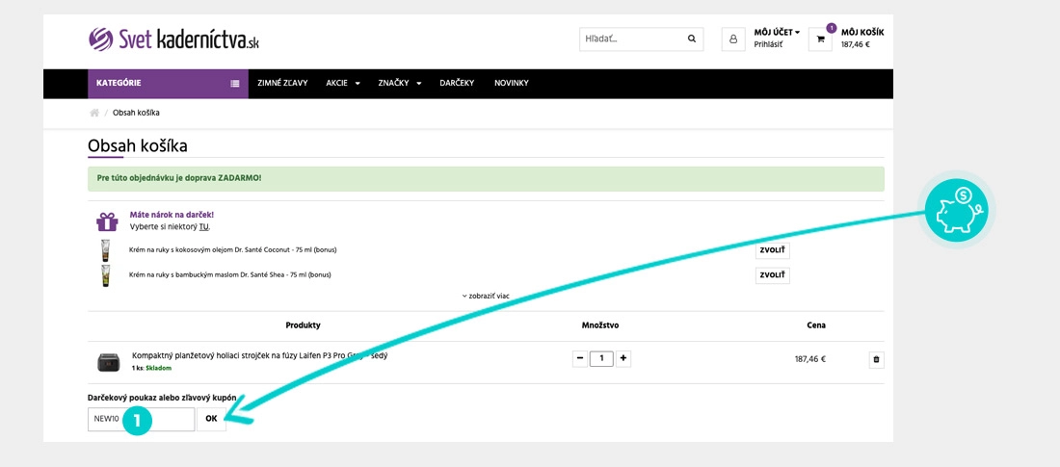Apply coupon with the OK button

tap(211, 419)
